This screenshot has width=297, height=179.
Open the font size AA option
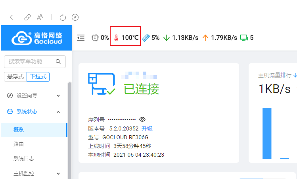pos(40,18)
